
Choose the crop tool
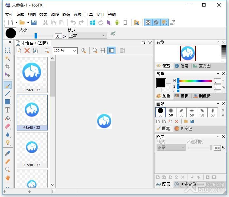pyautogui.click(x=8, y=67)
